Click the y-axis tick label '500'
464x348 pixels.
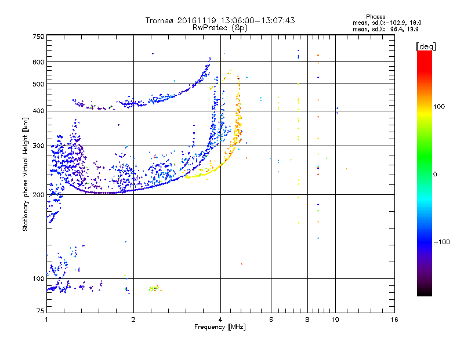point(38,84)
